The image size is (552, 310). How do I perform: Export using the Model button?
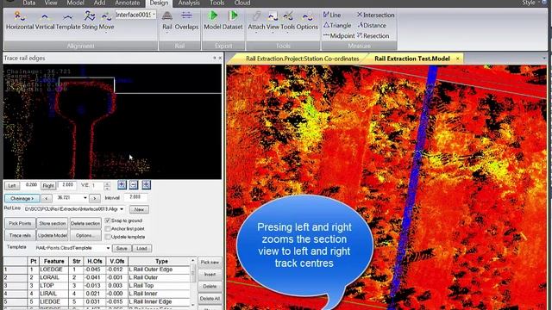212,21
